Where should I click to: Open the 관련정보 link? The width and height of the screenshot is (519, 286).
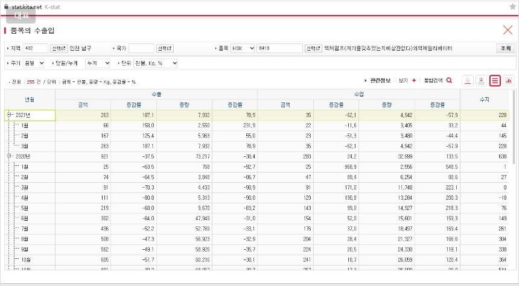pos(379,80)
